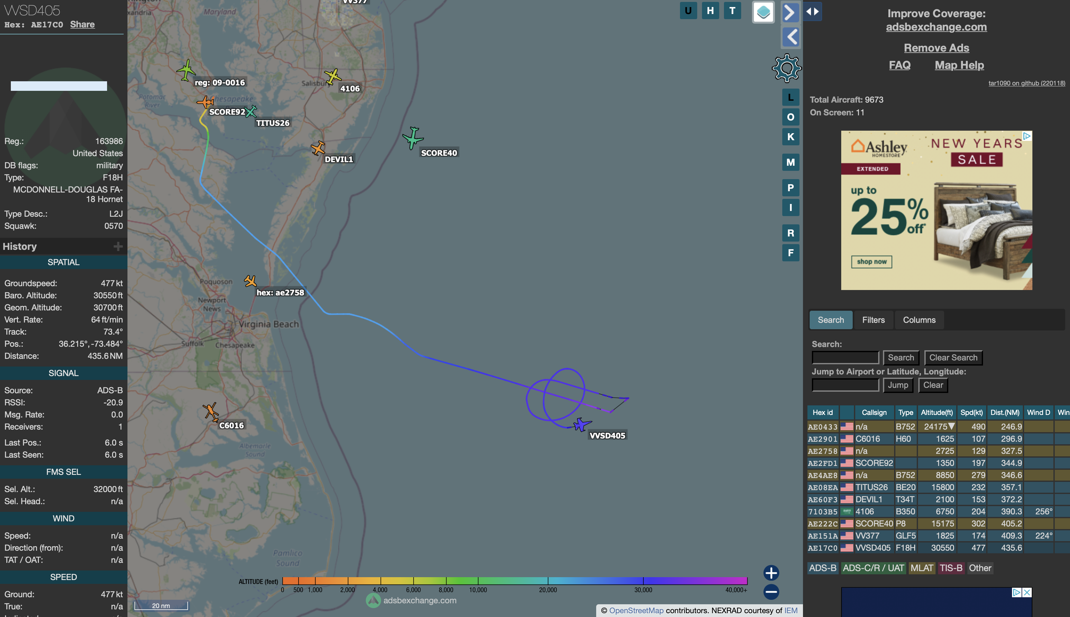Screen dimensions: 1070x617
Task: Click the H map toggle button
Action: [710, 11]
